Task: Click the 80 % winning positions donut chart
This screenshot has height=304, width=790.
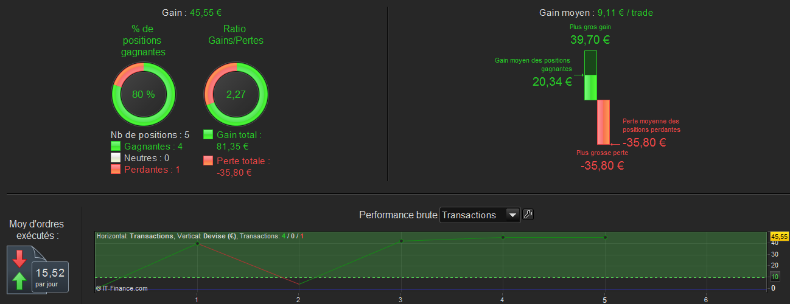Action: [143, 94]
